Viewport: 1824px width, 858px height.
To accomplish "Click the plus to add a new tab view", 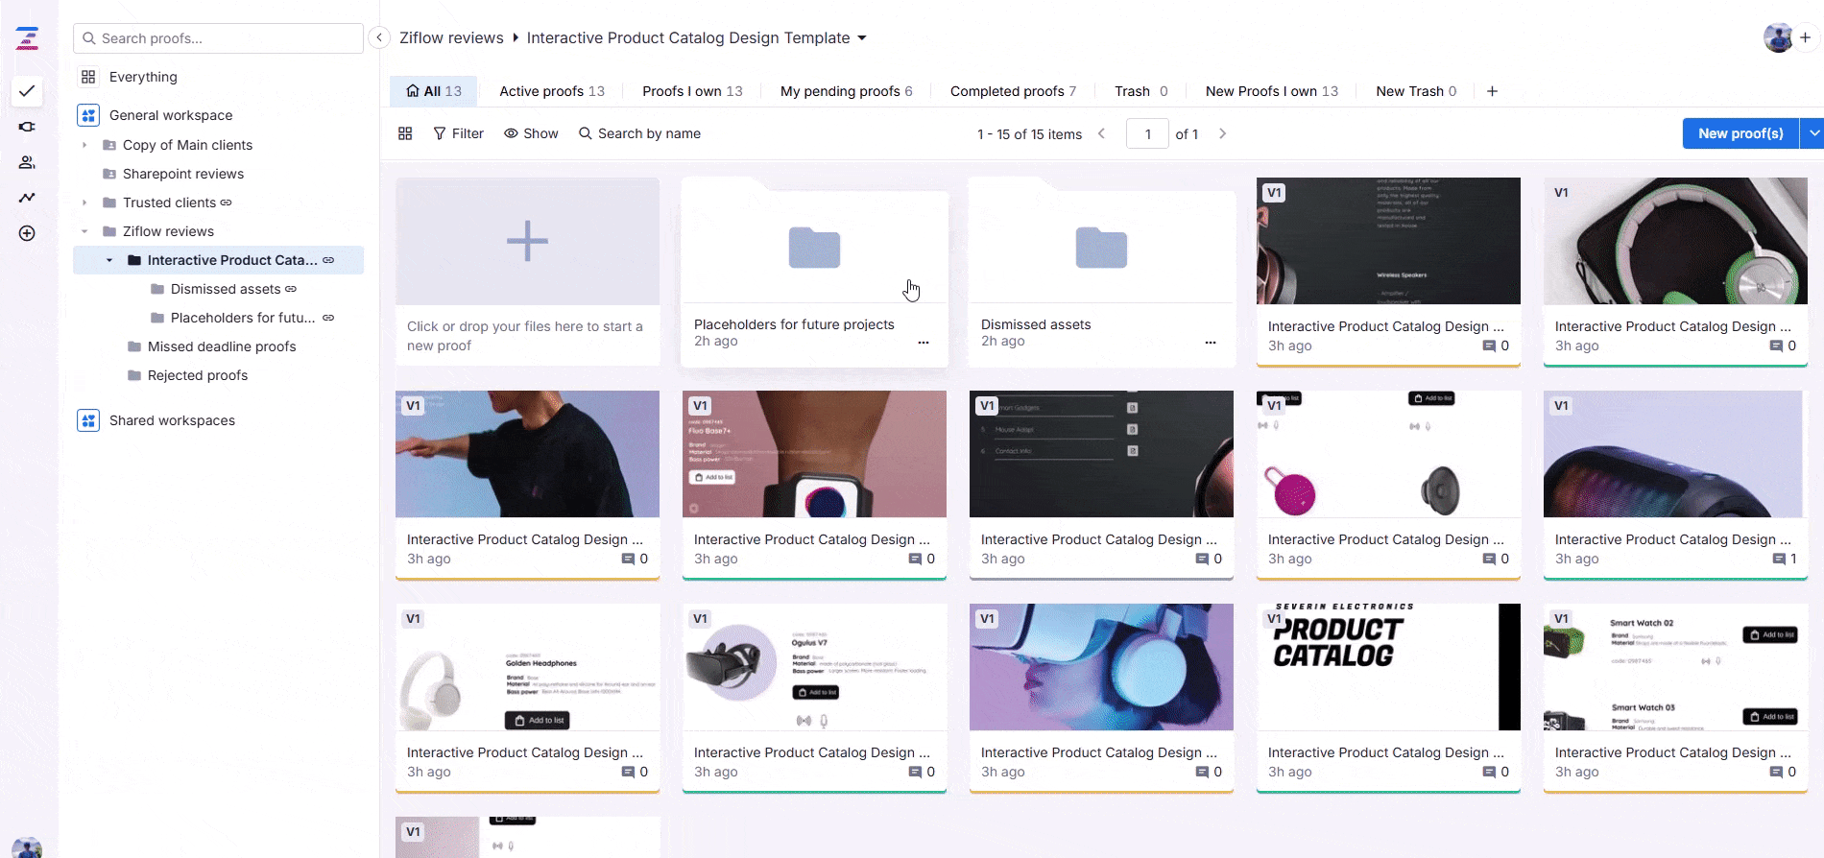I will tap(1492, 91).
